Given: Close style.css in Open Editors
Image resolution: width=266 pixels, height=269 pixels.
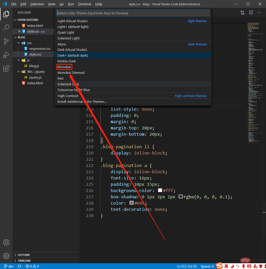Looking at the screenshot, I should [19, 31].
